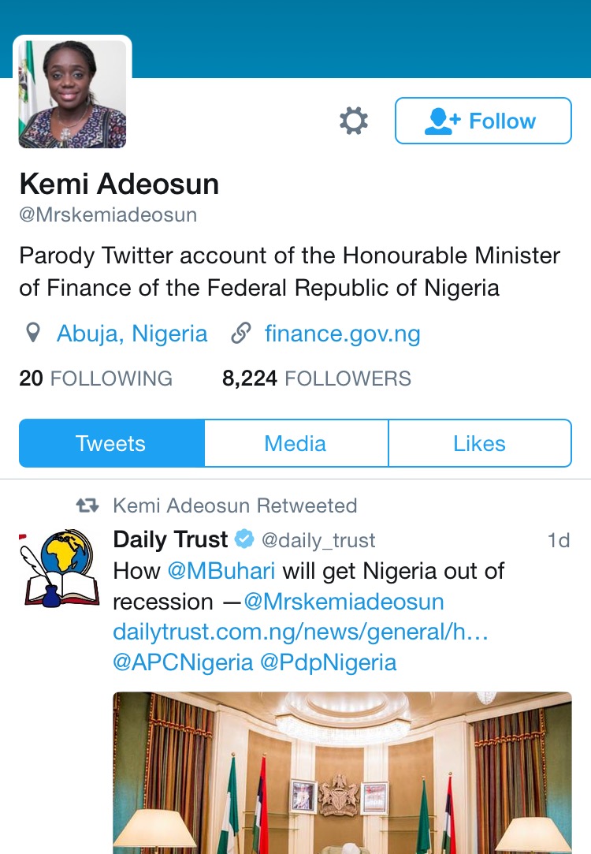591x854 pixels.
Task: Tap the retweet arrows icon
Action: point(87,505)
